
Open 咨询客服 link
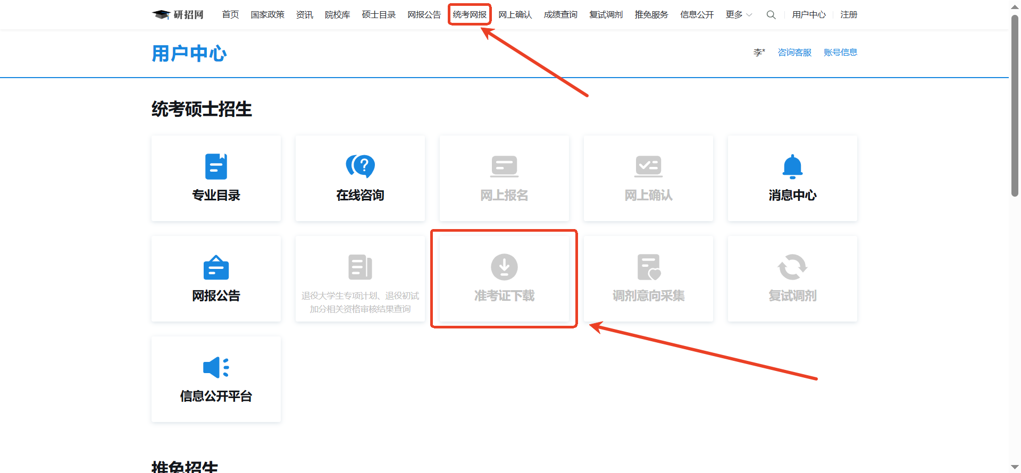(x=794, y=52)
